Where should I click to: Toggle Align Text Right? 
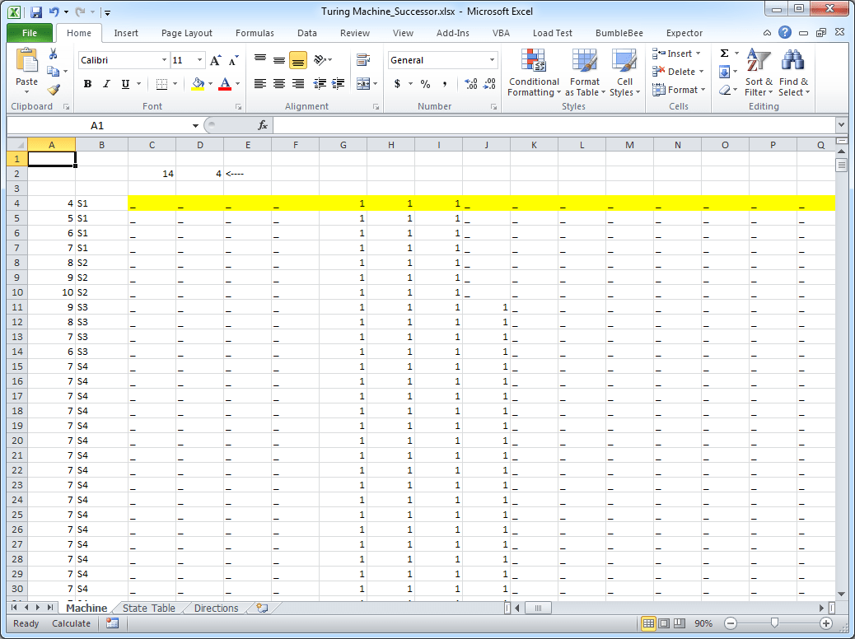[x=298, y=83]
